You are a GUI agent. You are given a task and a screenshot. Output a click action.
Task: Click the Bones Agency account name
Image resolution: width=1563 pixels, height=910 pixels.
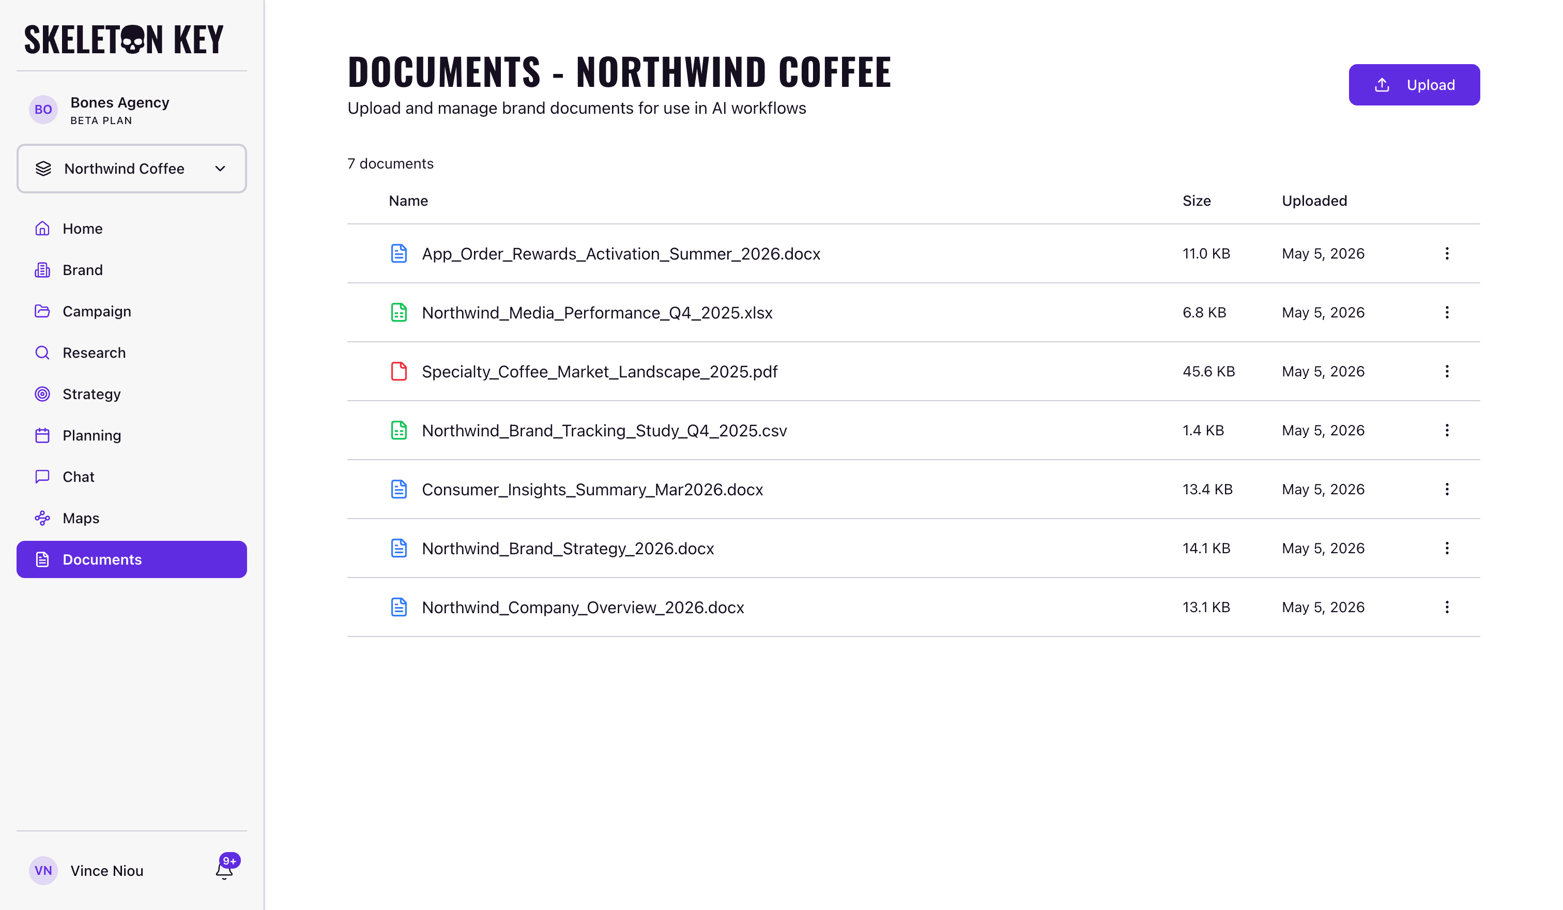click(120, 102)
